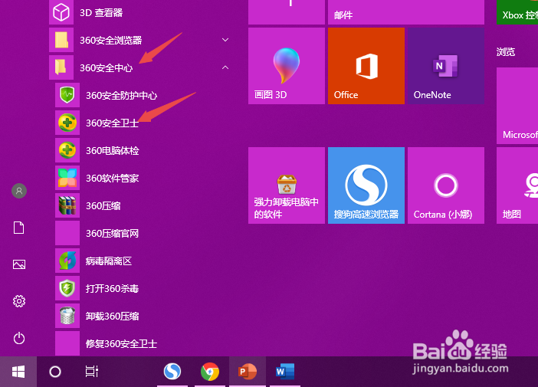Screen dimensions: 538x387
Task: Click 打开360杀毒 shield icon
Action: (x=67, y=288)
